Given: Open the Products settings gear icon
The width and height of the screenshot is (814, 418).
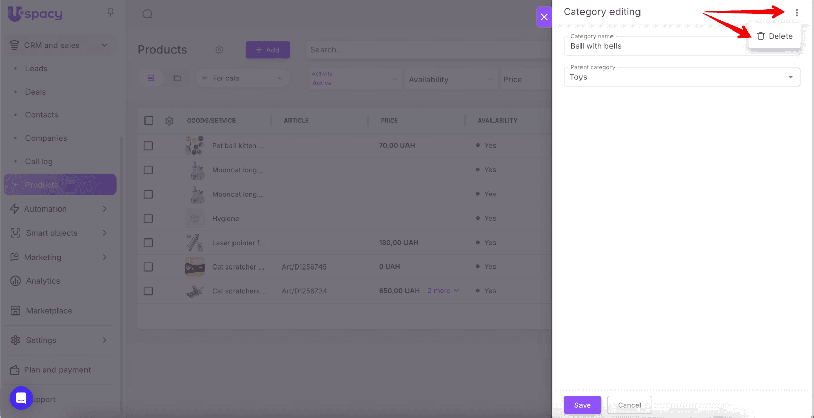Looking at the screenshot, I should pos(219,50).
